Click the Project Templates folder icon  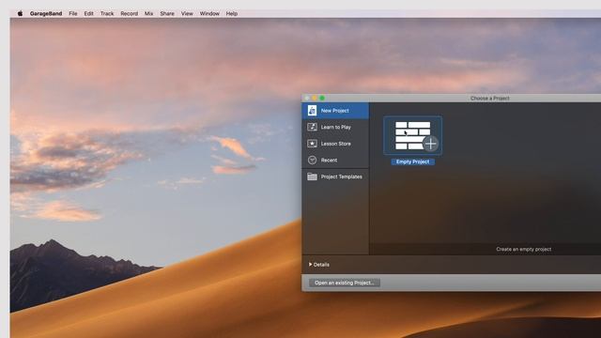tap(312, 177)
